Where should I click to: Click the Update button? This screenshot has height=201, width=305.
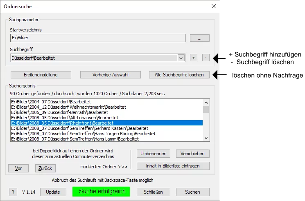pos(53,192)
